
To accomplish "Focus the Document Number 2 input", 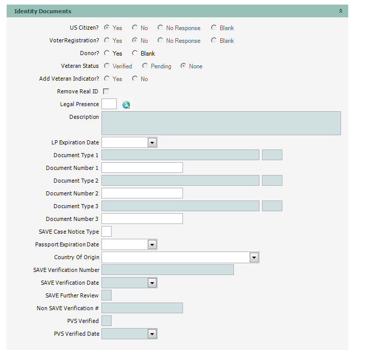I will point(142,193).
